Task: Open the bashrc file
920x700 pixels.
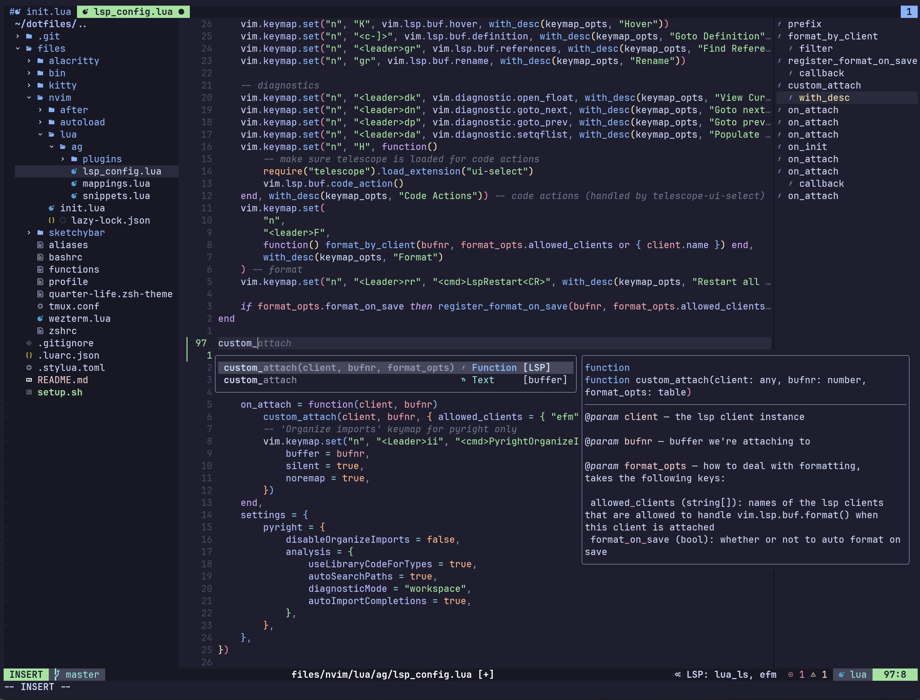Action: [x=65, y=257]
